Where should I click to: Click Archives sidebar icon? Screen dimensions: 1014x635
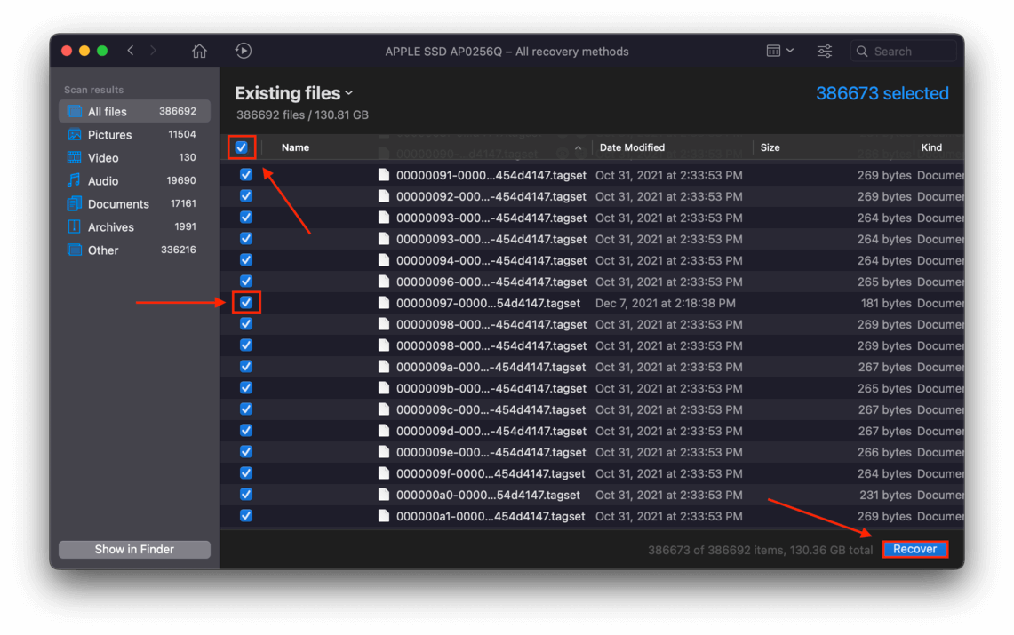coord(75,226)
